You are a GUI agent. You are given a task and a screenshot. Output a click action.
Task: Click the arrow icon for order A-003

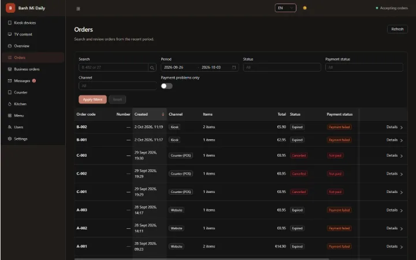[402, 211]
